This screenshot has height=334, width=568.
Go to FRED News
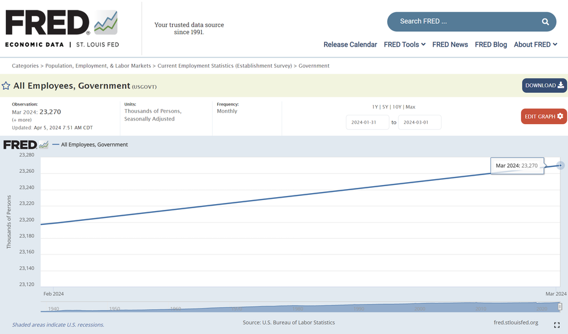(450, 45)
